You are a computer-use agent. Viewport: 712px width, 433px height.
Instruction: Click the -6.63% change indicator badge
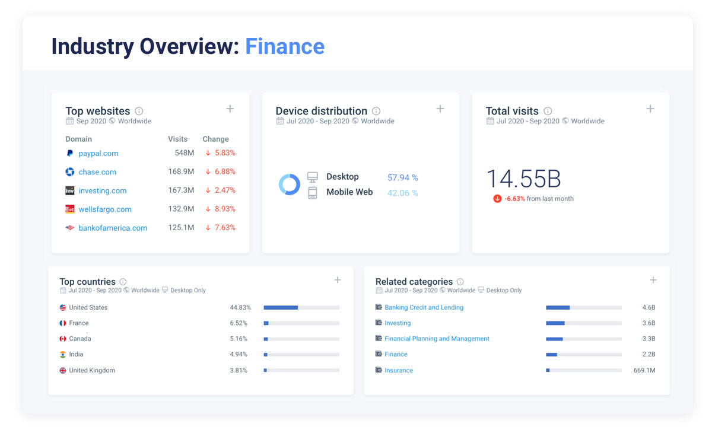pyautogui.click(x=497, y=199)
